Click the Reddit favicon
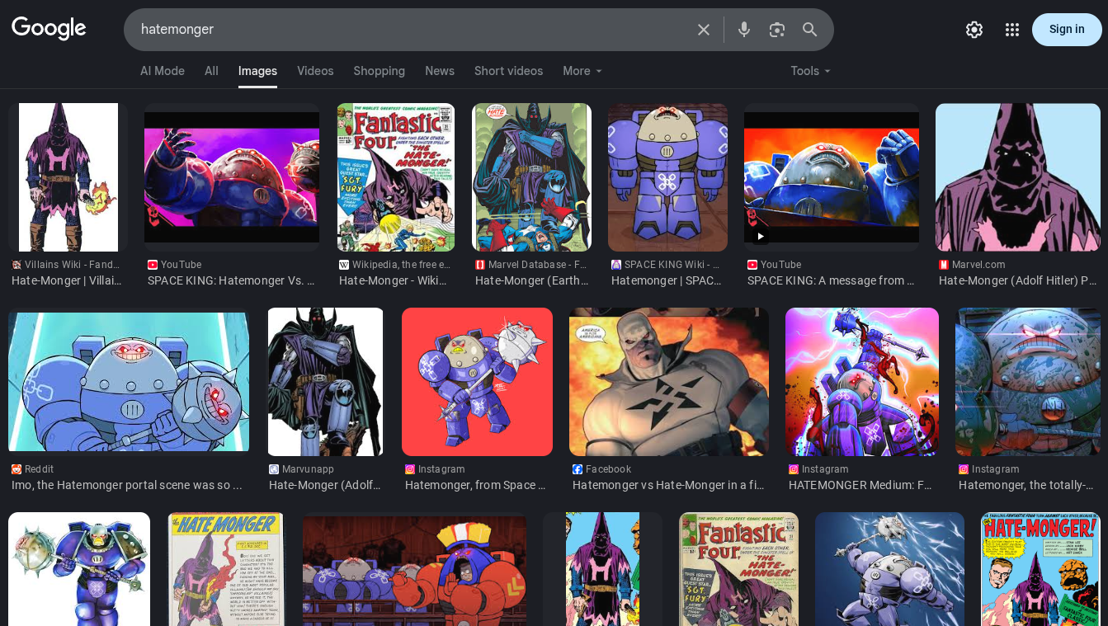The width and height of the screenshot is (1108, 626). (x=17, y=469)
